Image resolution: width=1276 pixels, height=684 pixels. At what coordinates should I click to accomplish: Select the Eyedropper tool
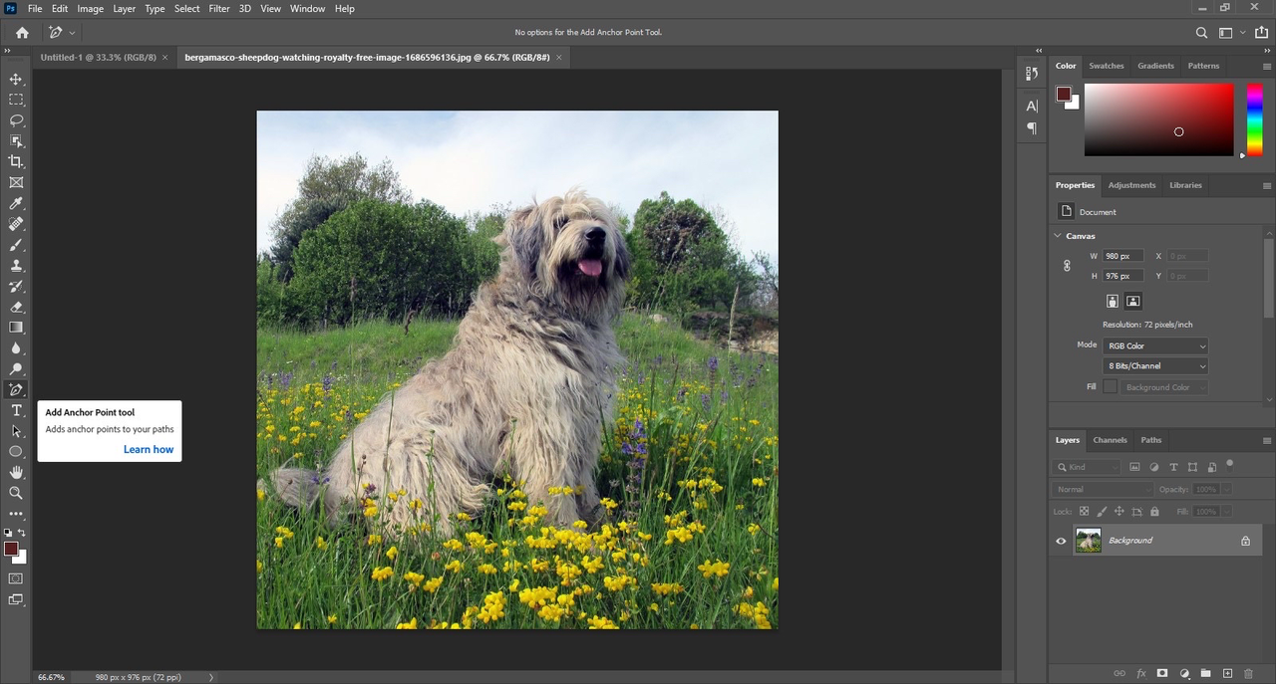tap(16, 203)
